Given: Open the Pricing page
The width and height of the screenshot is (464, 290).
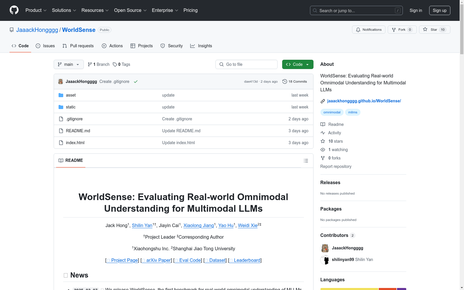Looking at the screenshot, I should [x=191, y=10].
